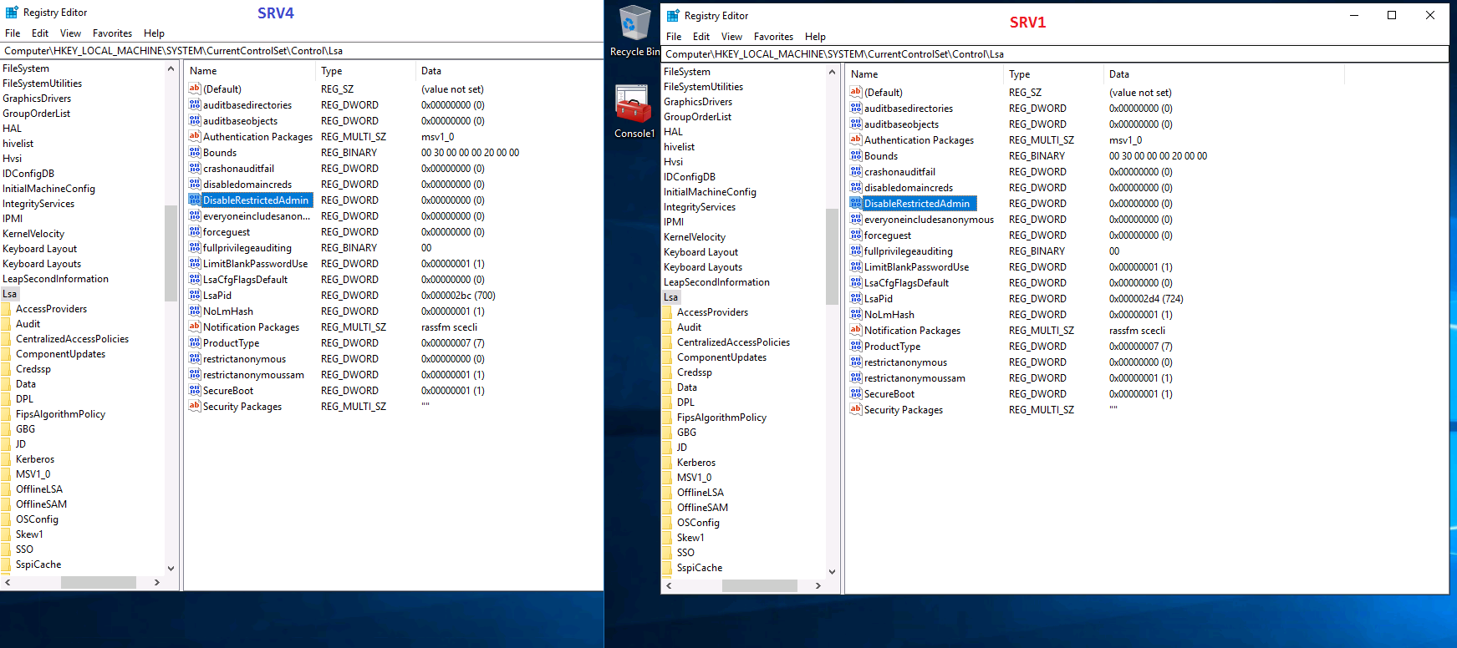Select LimitBlankPasswordUse value in SRV4
Viewport: 1457px width, 648px height.
point(255,263)
